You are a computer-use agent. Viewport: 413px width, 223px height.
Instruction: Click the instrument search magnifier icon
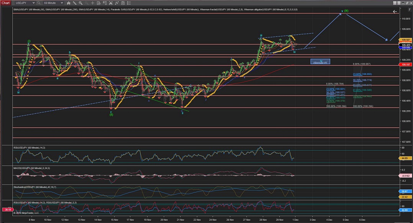[38, 3]
